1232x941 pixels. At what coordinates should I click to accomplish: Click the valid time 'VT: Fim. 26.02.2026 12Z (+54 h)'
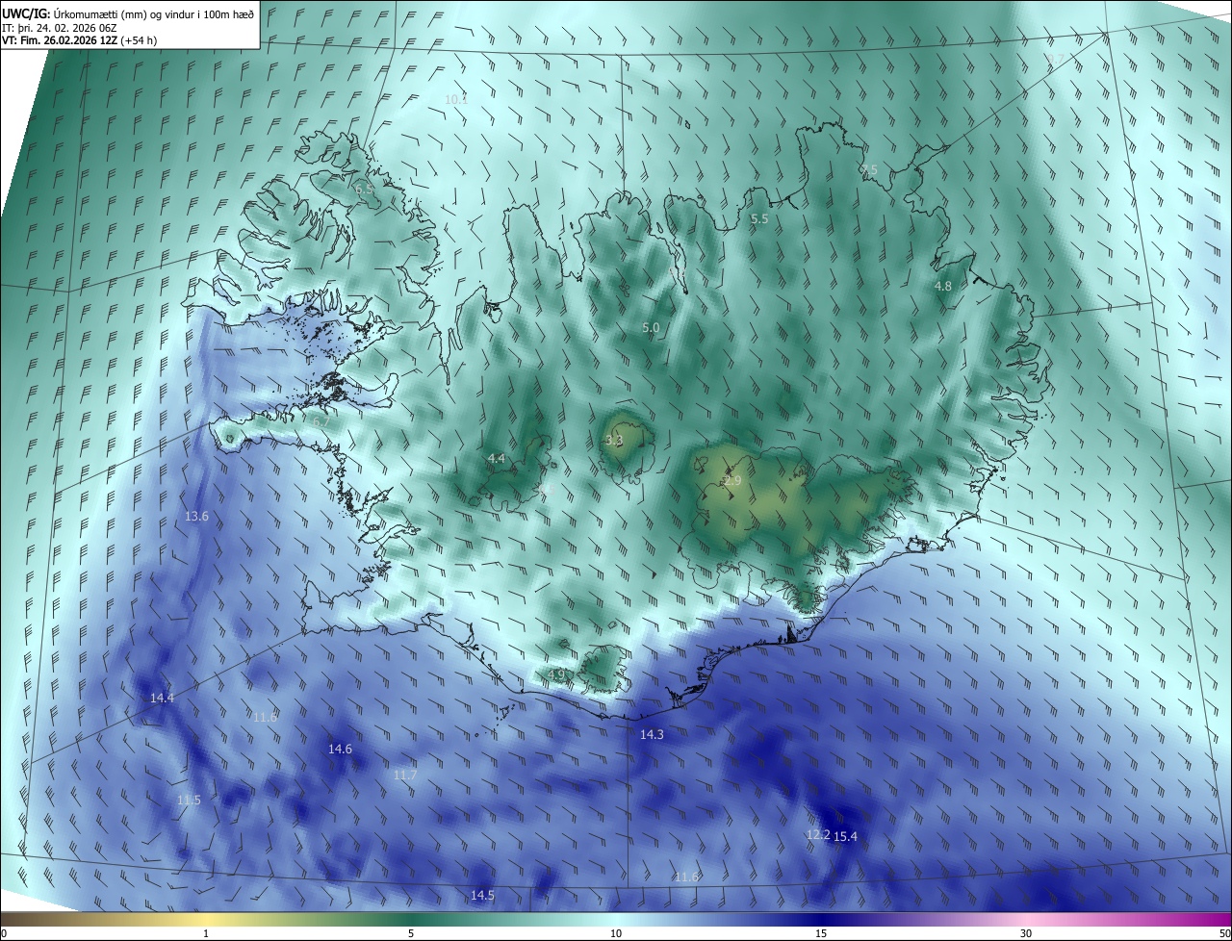coord(79,40)
